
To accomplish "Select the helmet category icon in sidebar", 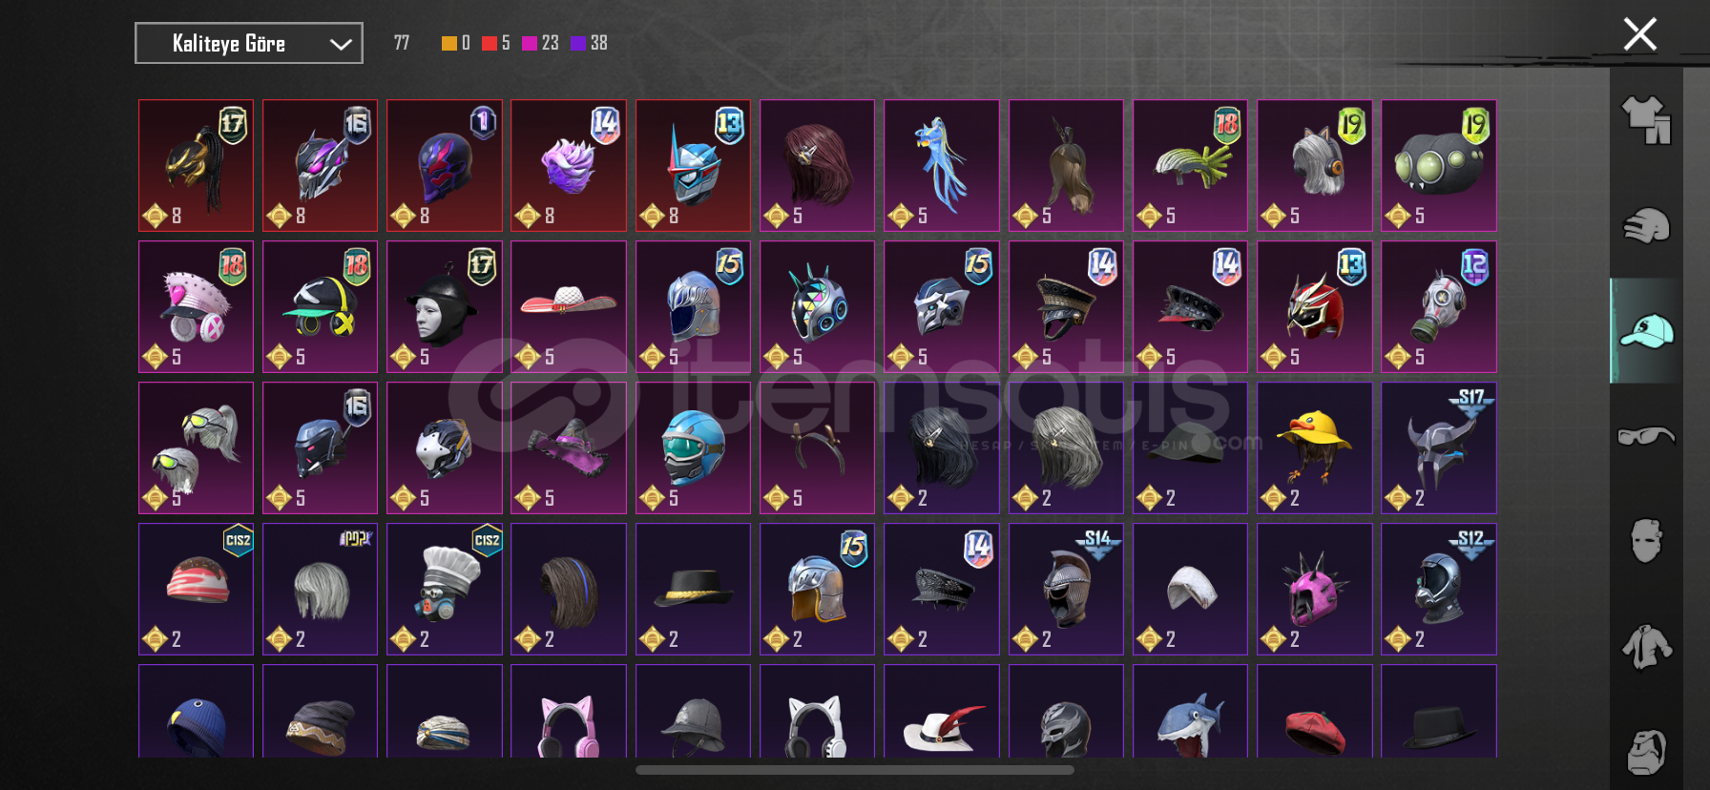I will point(1646,225).
